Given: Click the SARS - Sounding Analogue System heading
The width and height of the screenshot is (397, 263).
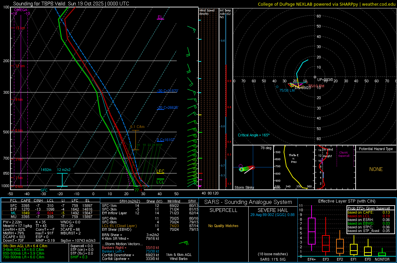Looking at the screenshot, I should 248,202.
